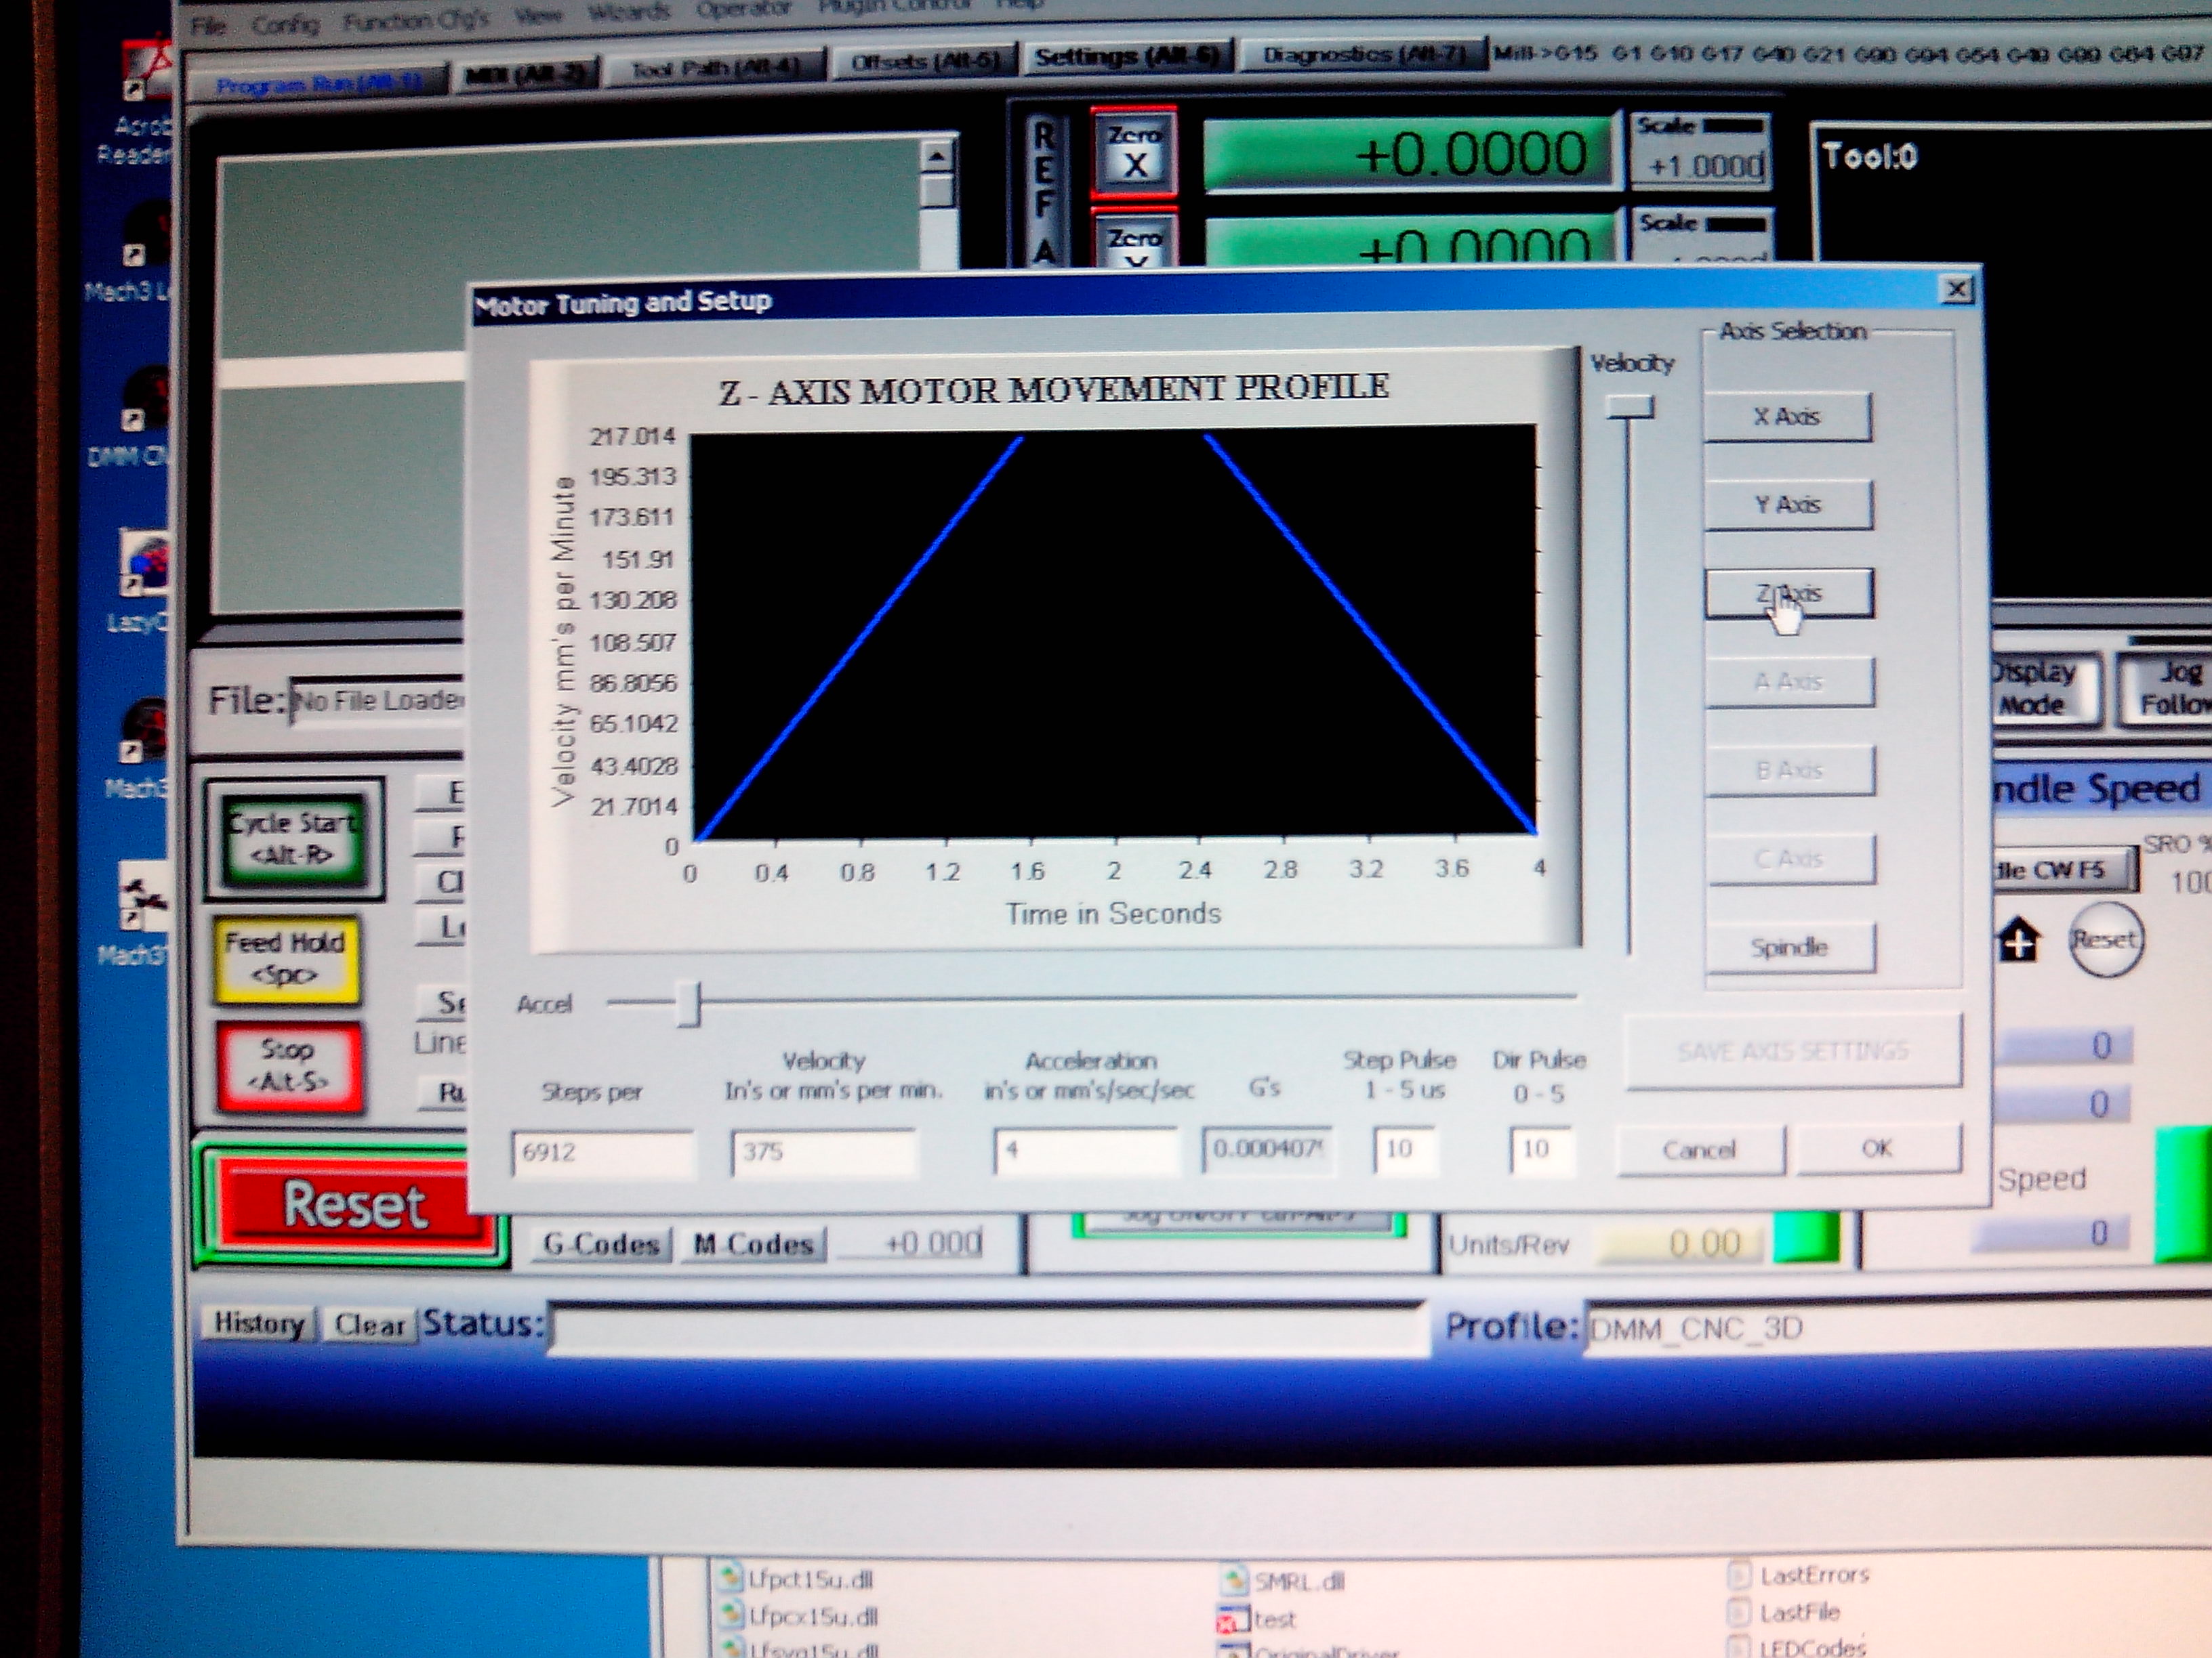The image size is (2212, 1658).
Task: Click the green Cycle Start button
Action: [293, 838]
